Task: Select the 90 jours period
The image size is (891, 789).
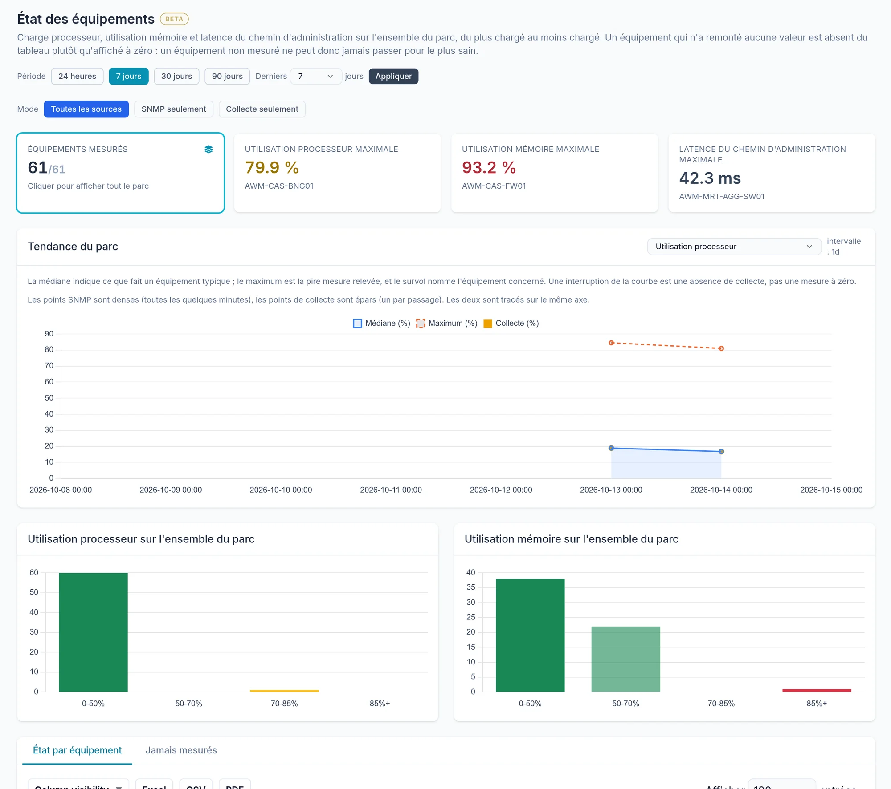Action: tap(227, 76)
